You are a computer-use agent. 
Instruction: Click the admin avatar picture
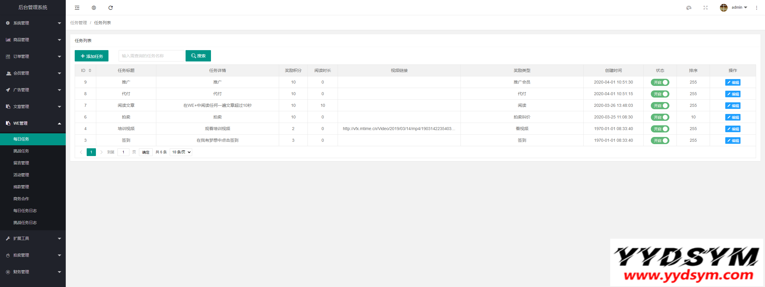pos(723,8)
